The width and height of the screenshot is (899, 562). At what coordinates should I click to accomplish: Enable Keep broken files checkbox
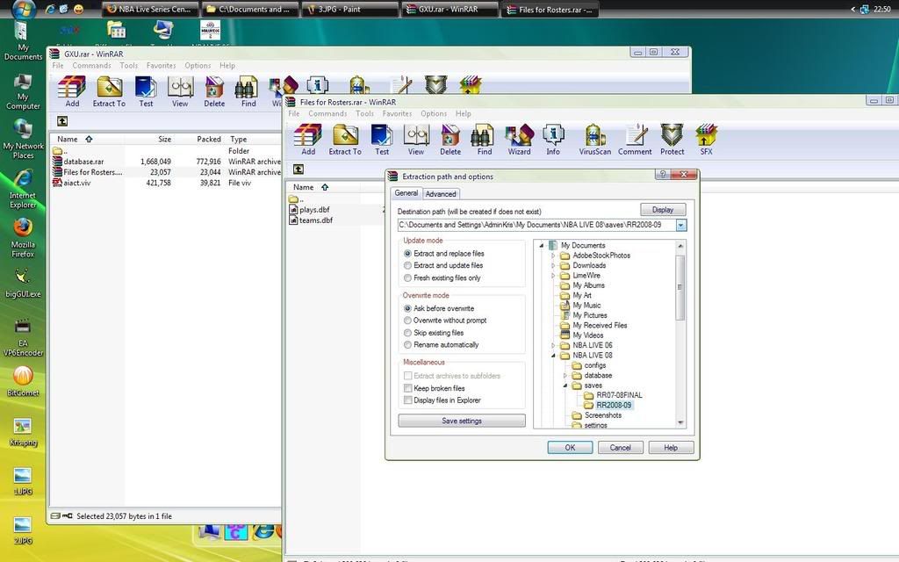[x=407, y=388]
